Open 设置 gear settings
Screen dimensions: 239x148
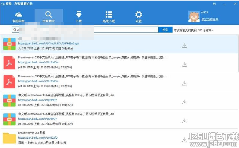(x=138, y=17)
